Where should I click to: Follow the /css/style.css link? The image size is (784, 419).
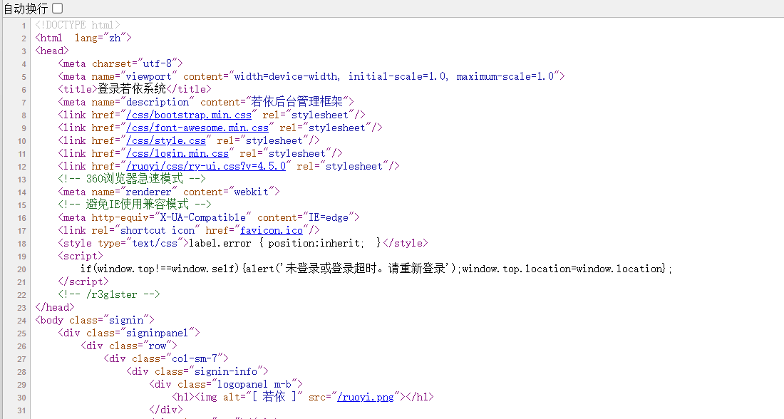pos(166,140)
